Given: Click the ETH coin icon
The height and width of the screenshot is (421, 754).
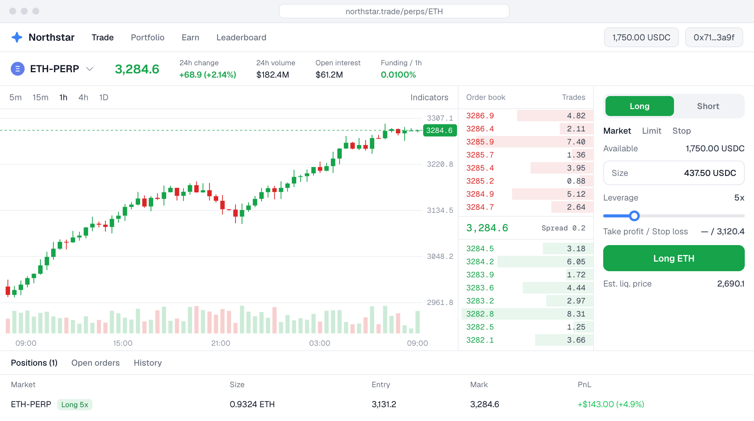Looking at the screenshot, I should pos(17,69).
